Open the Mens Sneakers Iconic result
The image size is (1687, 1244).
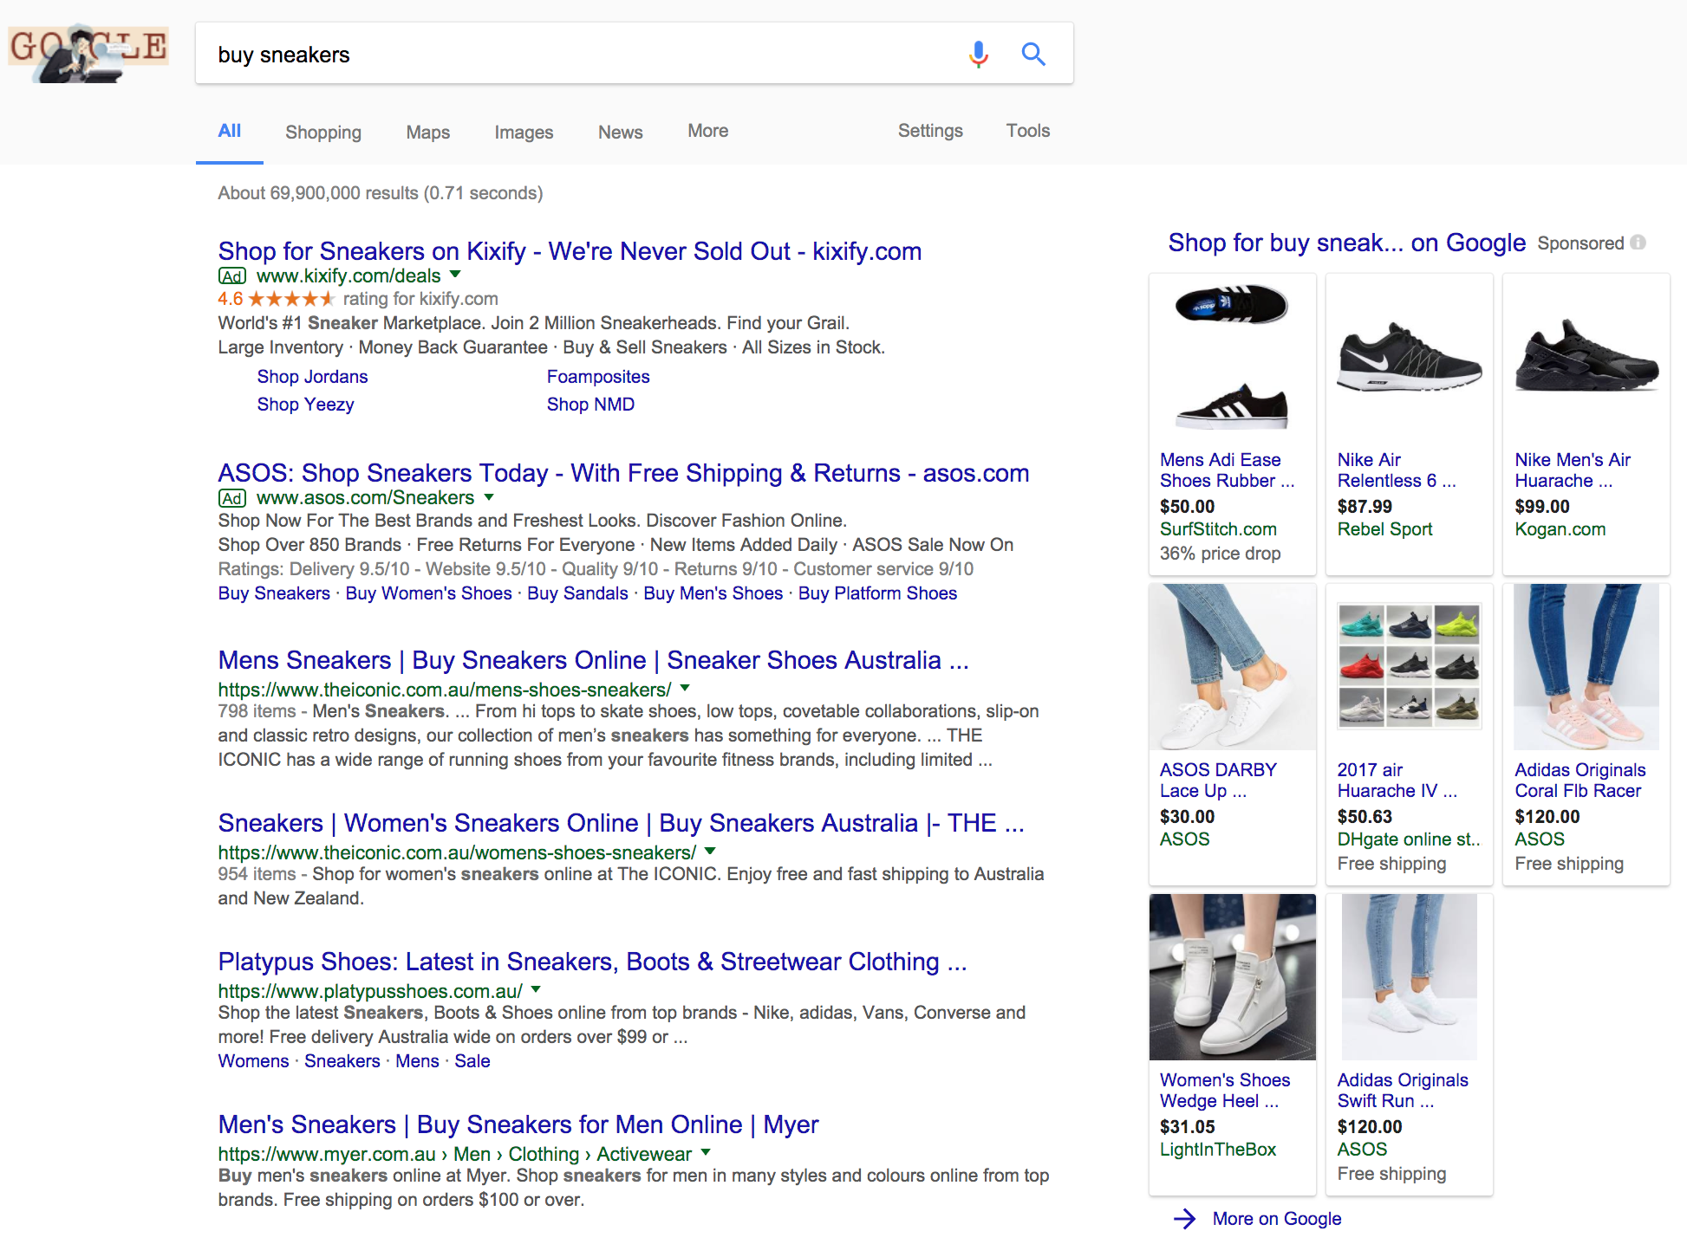tap(594, 660)
